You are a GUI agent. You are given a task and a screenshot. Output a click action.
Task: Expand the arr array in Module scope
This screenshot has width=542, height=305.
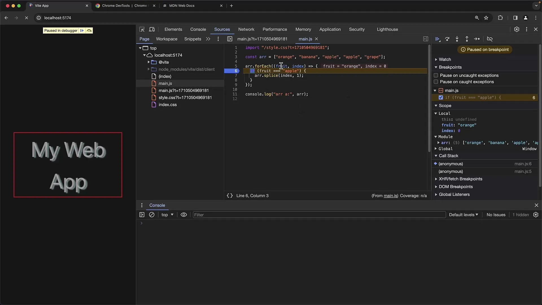point(438,143)
